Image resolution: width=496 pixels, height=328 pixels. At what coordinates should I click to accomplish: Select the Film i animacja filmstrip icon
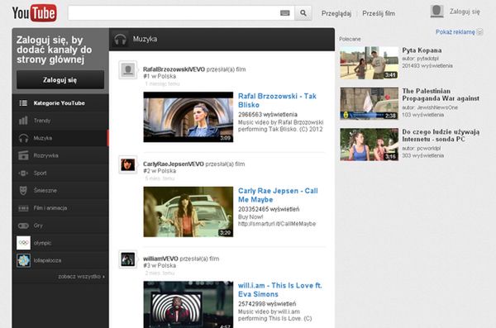pyautogui.click(x=23, y=208)
